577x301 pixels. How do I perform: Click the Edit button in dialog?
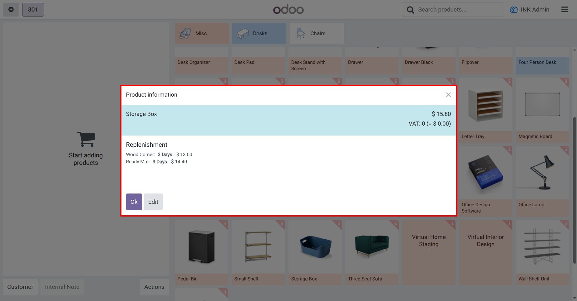pos(153,202)
